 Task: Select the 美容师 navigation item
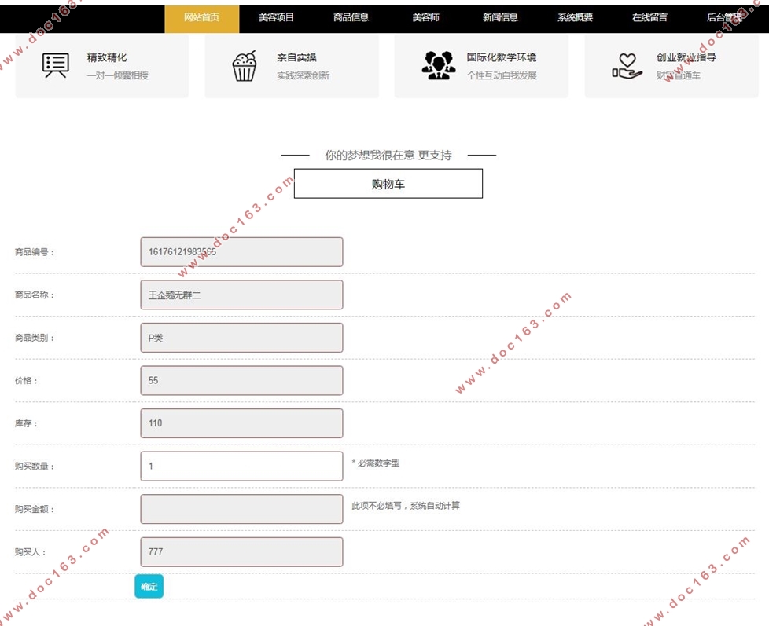click(425, 17)
